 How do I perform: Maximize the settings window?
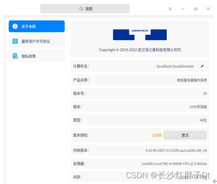(x=195, y=9)
